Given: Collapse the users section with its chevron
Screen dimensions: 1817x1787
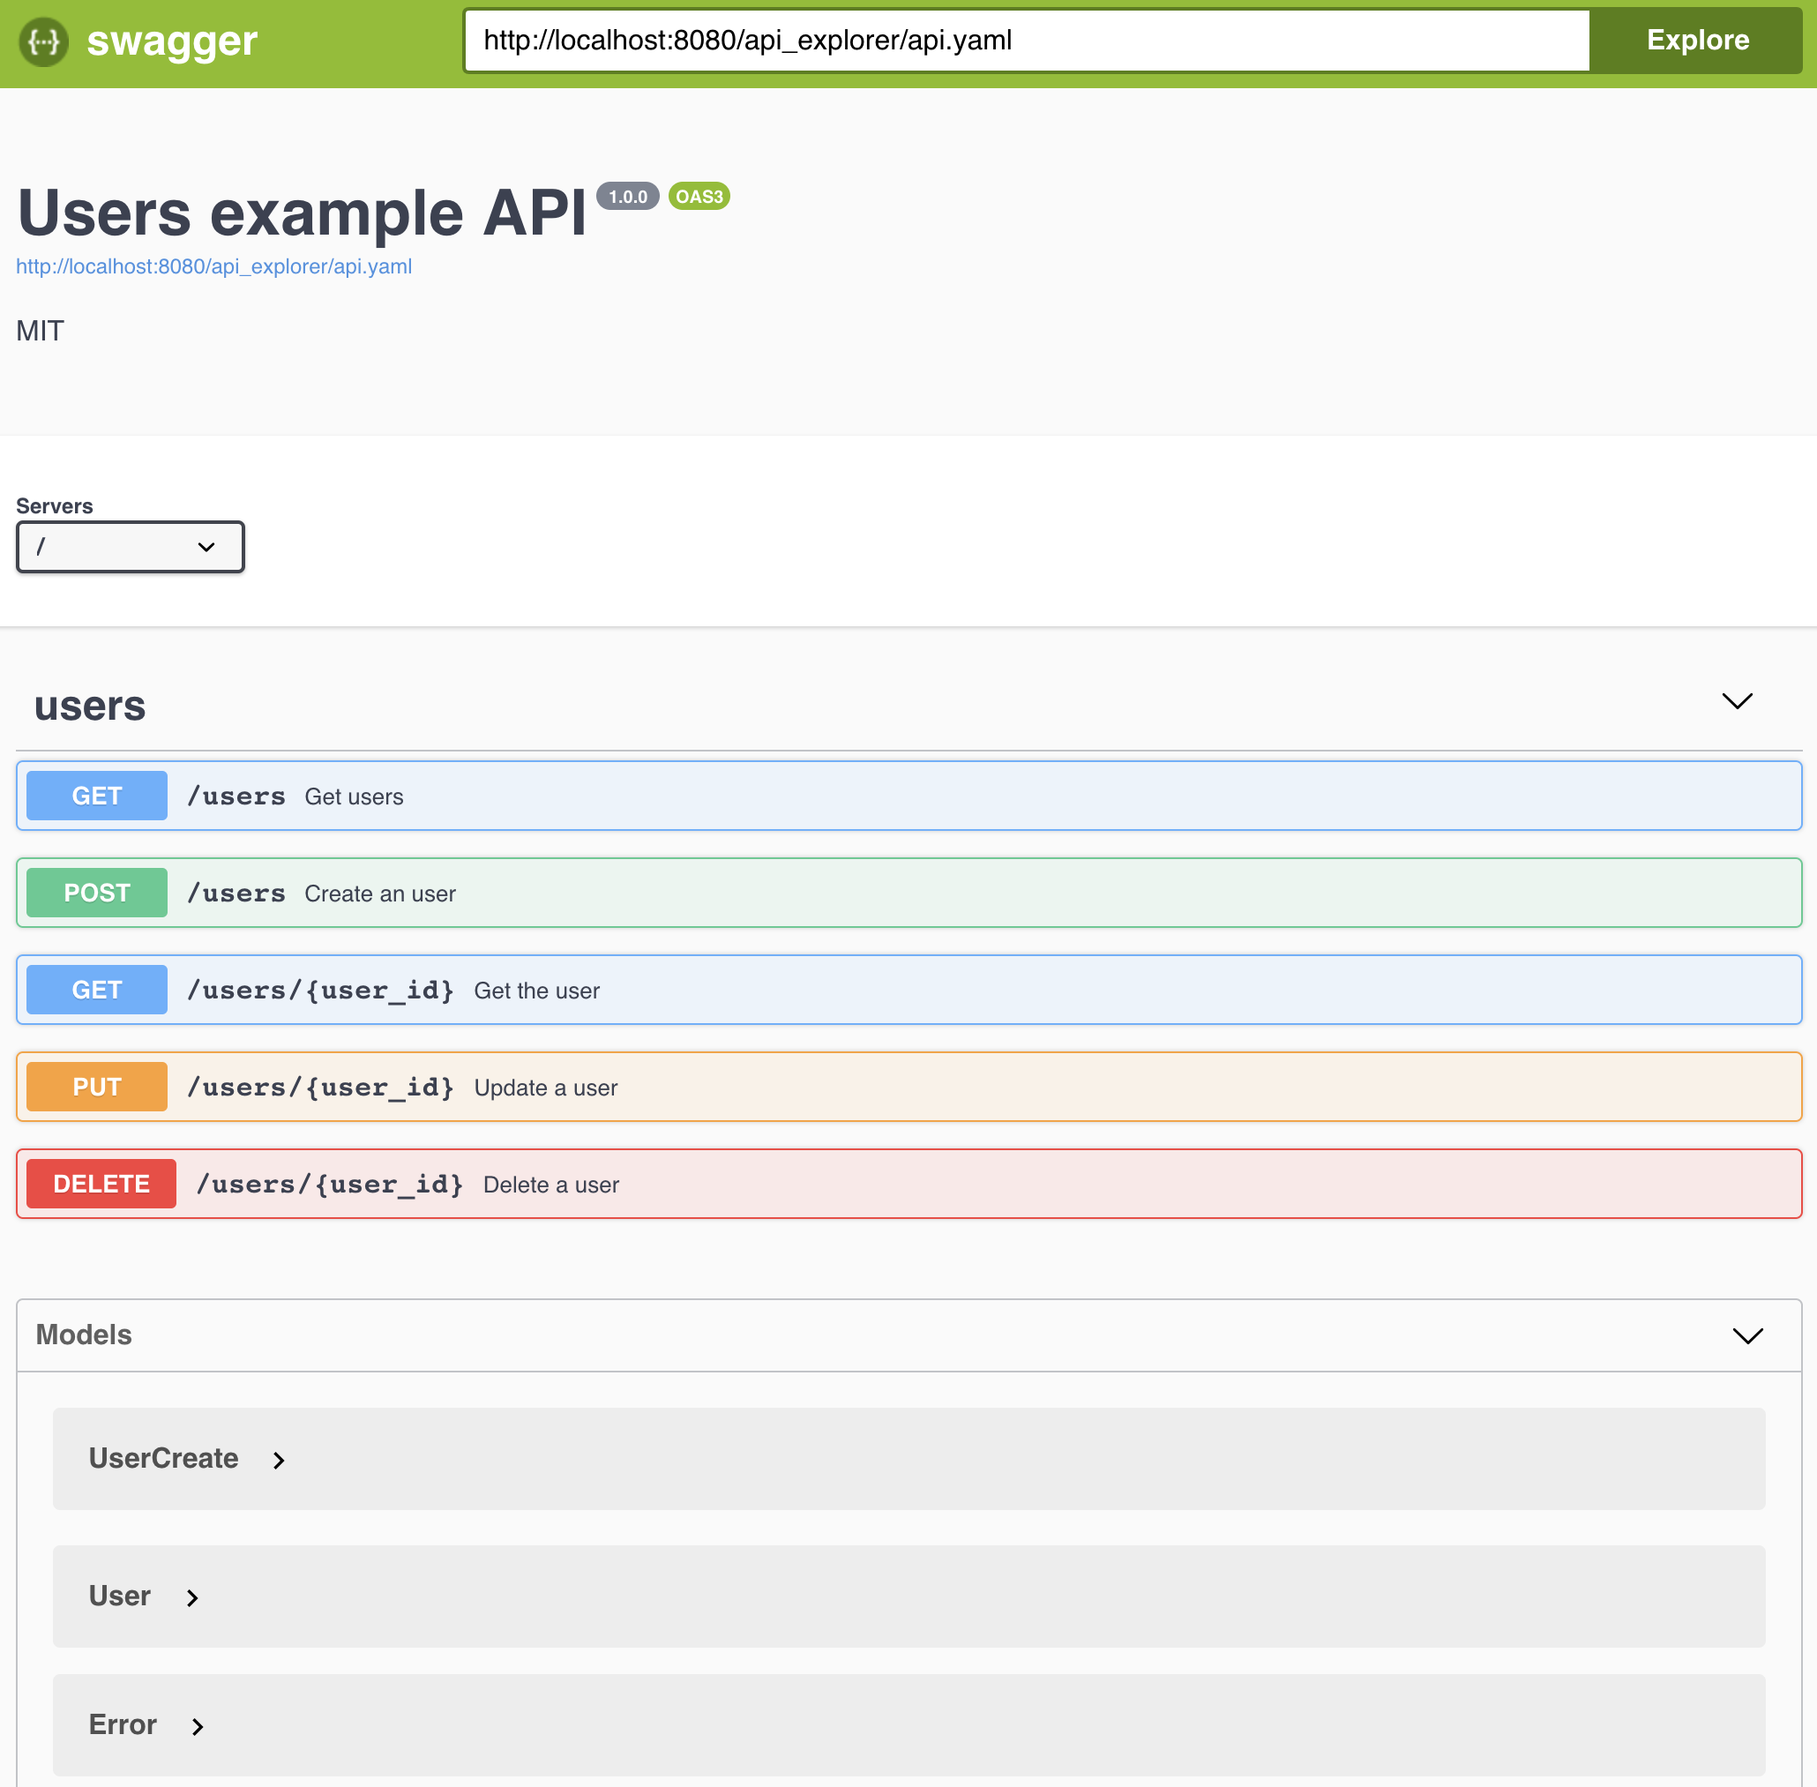Looking at the screenshot, I should [x=1736, y=701].
